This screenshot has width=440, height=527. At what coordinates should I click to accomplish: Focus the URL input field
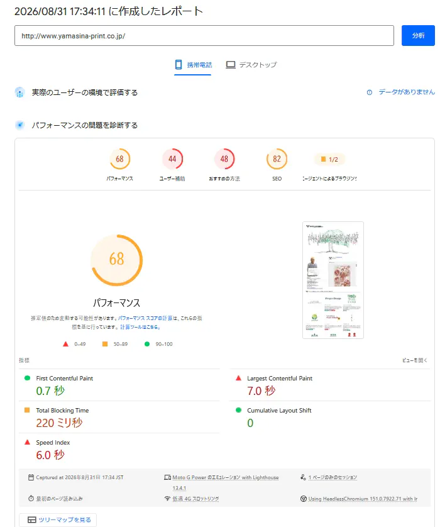[204, 36]
